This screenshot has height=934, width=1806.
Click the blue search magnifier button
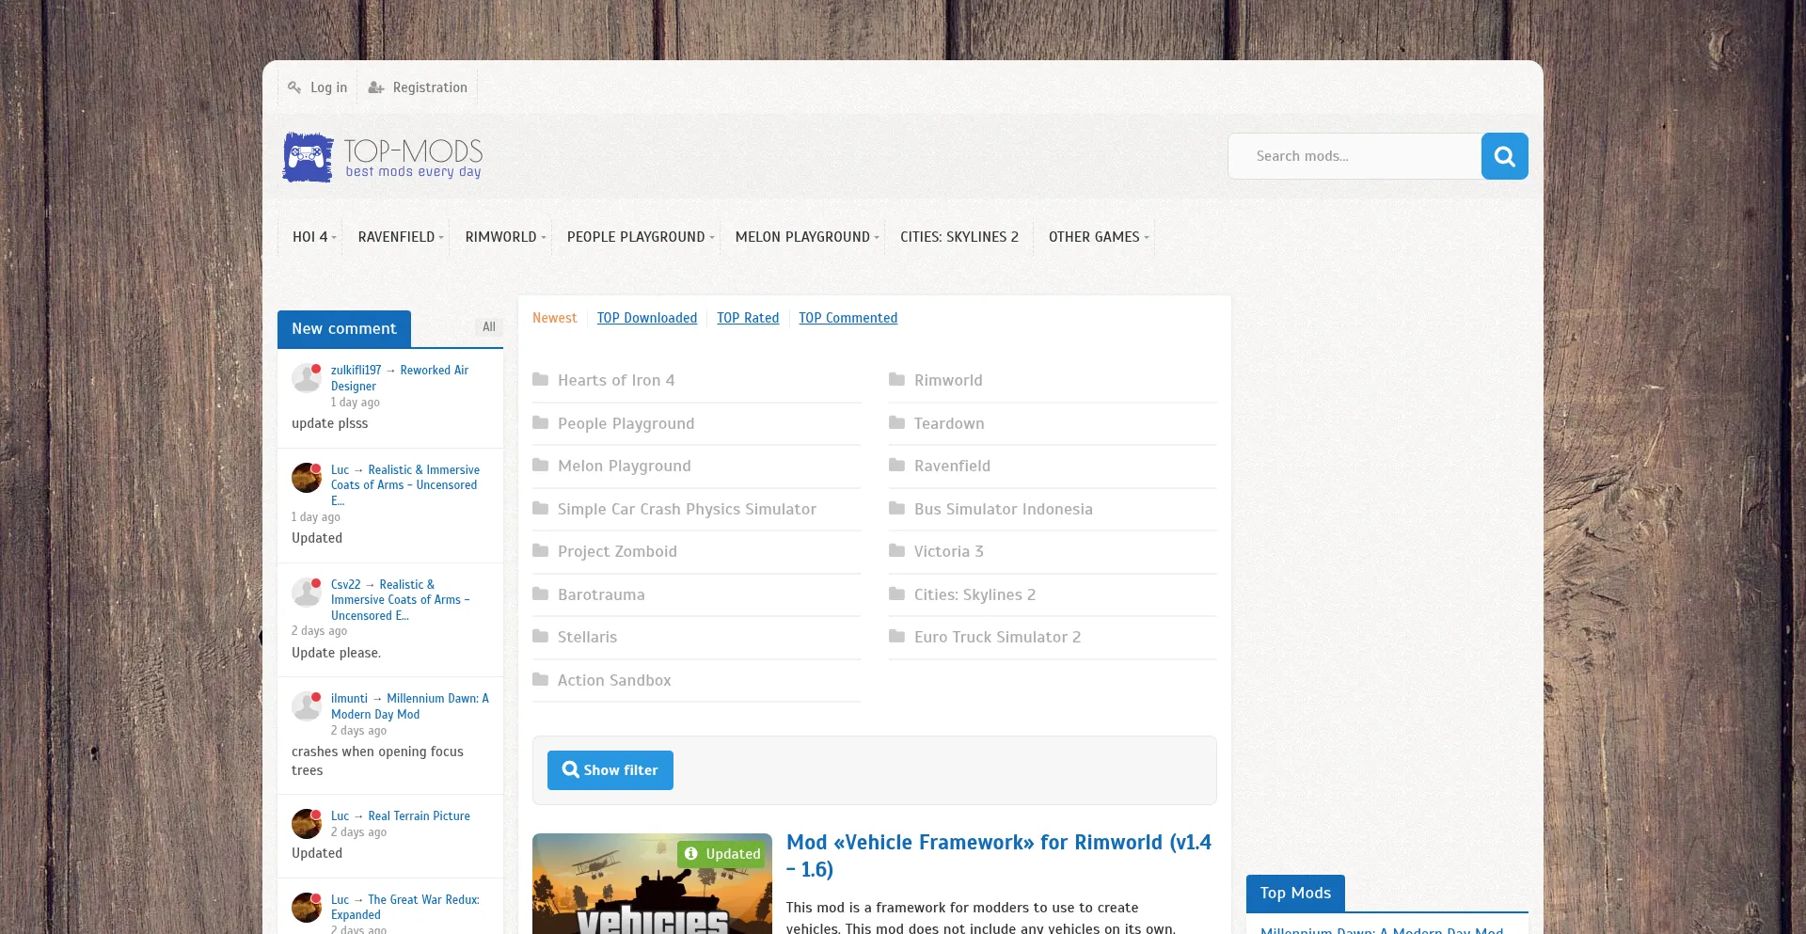pos(1504,156)
